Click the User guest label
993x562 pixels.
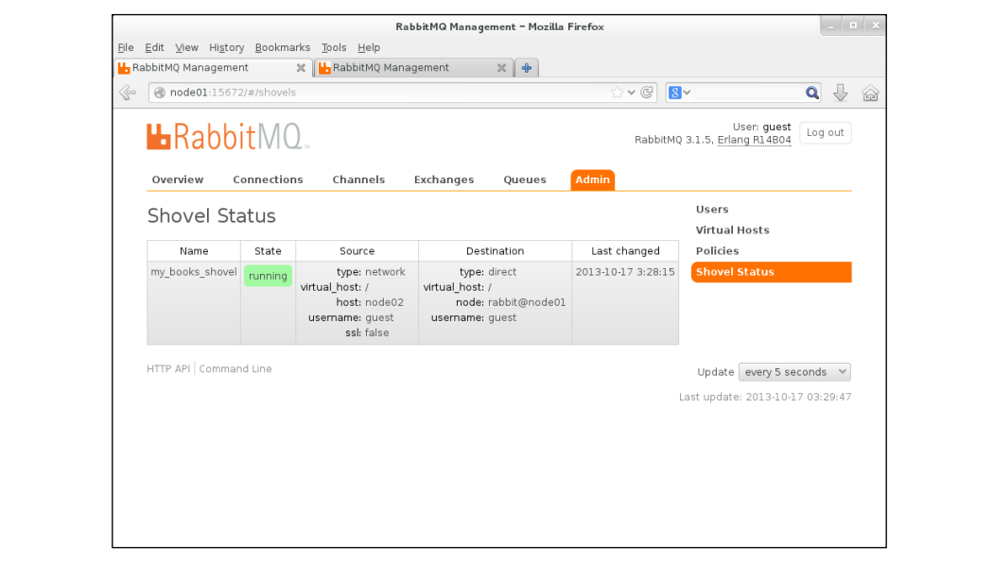click(761, 128)
